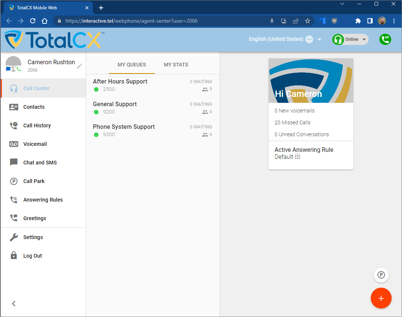Go to Call History
This screenshot has height=317, width=402.
(43, 125)
